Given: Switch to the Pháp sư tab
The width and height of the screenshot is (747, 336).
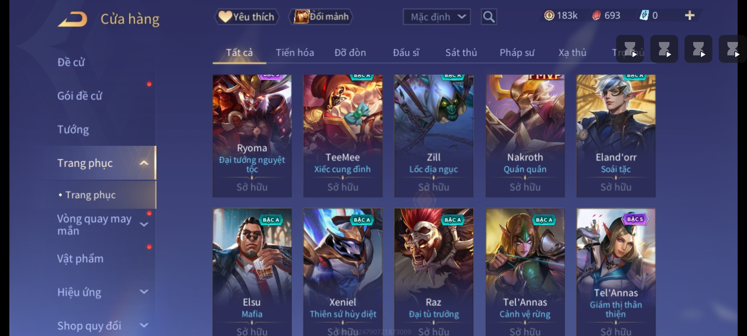Looking at the screenshot, I should (x=517, y=53).
